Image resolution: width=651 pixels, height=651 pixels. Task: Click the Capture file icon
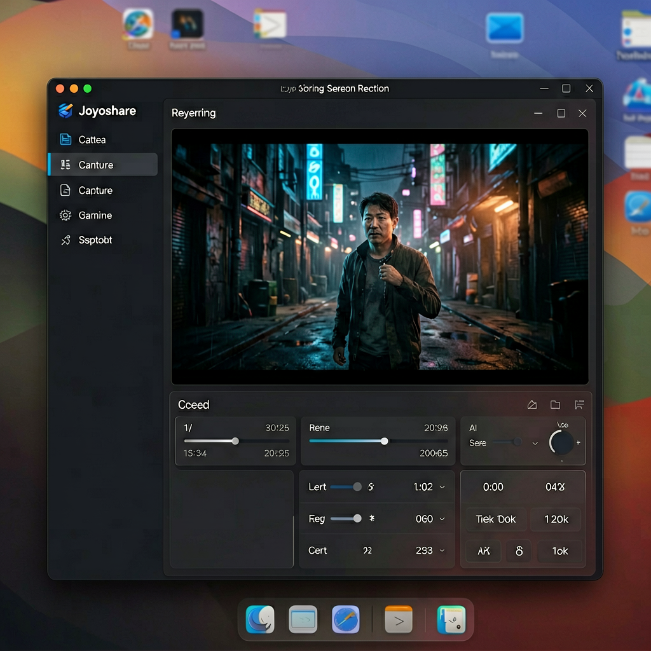[65, 190]
